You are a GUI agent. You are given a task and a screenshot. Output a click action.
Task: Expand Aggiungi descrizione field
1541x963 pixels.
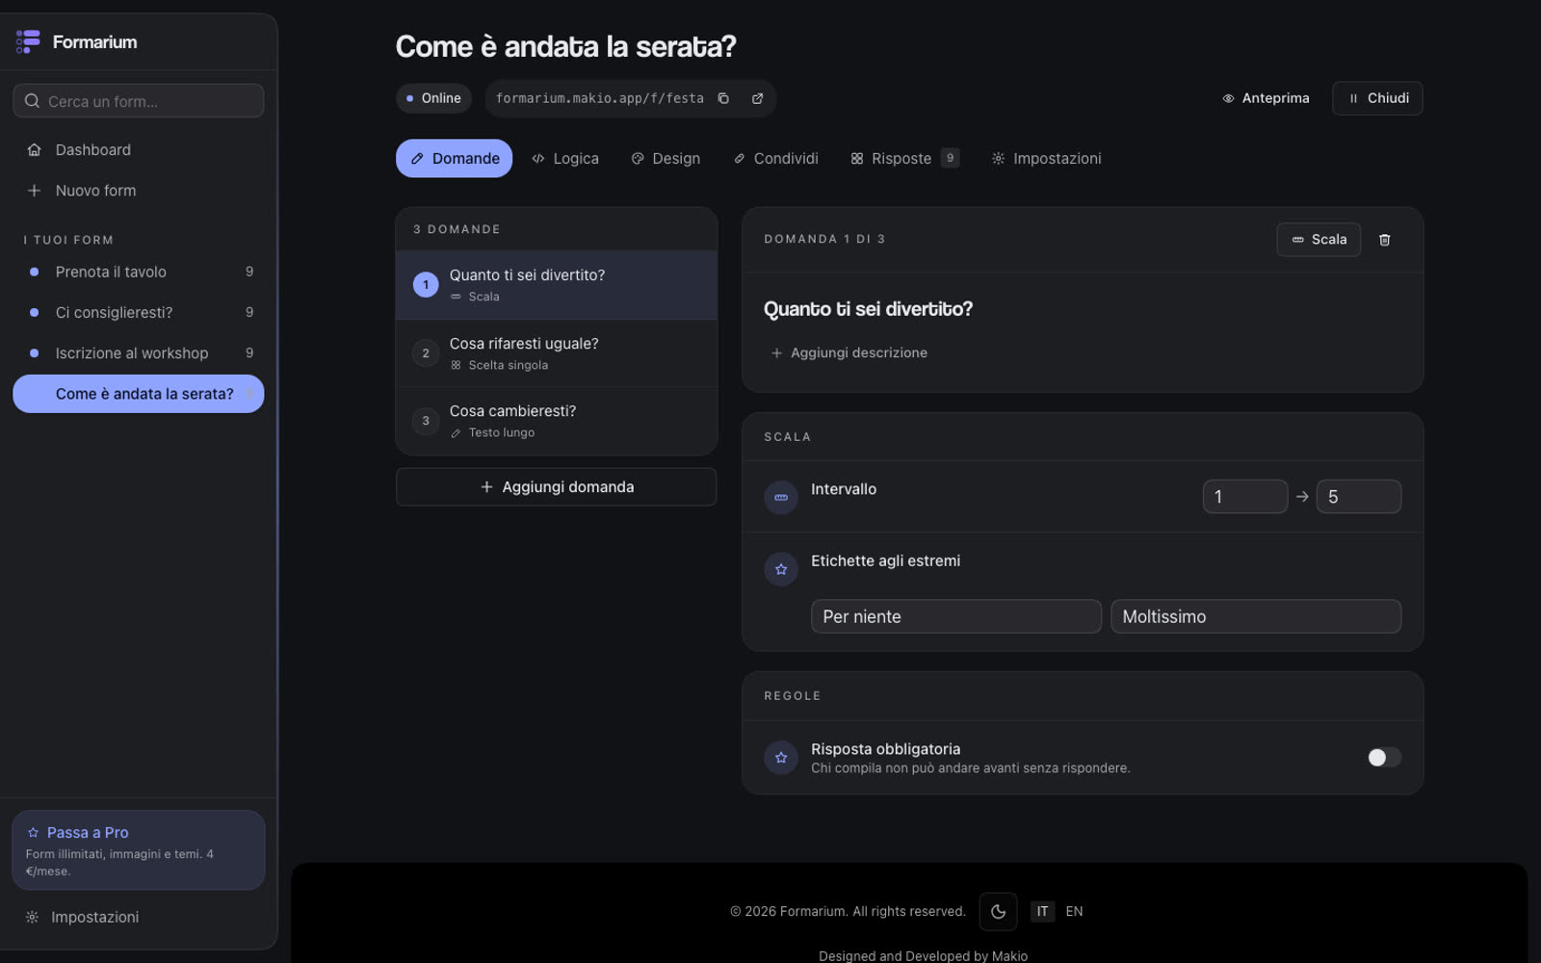[849, 353]
